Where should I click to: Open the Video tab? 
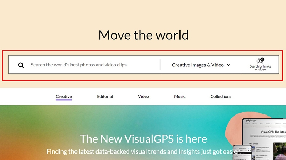point(143,96)
